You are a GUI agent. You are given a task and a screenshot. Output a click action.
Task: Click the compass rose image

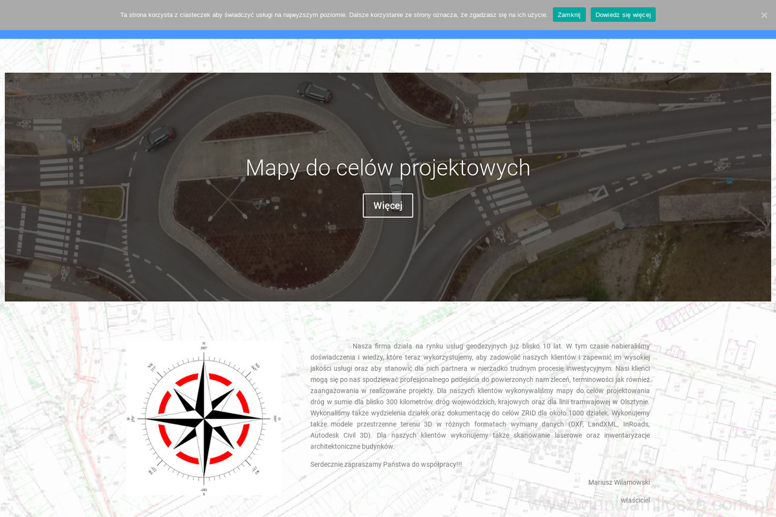[204, 418]
